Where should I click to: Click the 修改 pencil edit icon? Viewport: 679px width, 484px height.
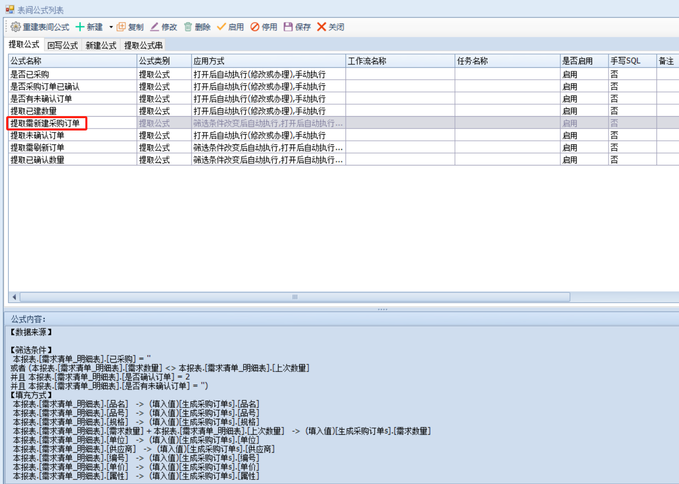point(154,27)
